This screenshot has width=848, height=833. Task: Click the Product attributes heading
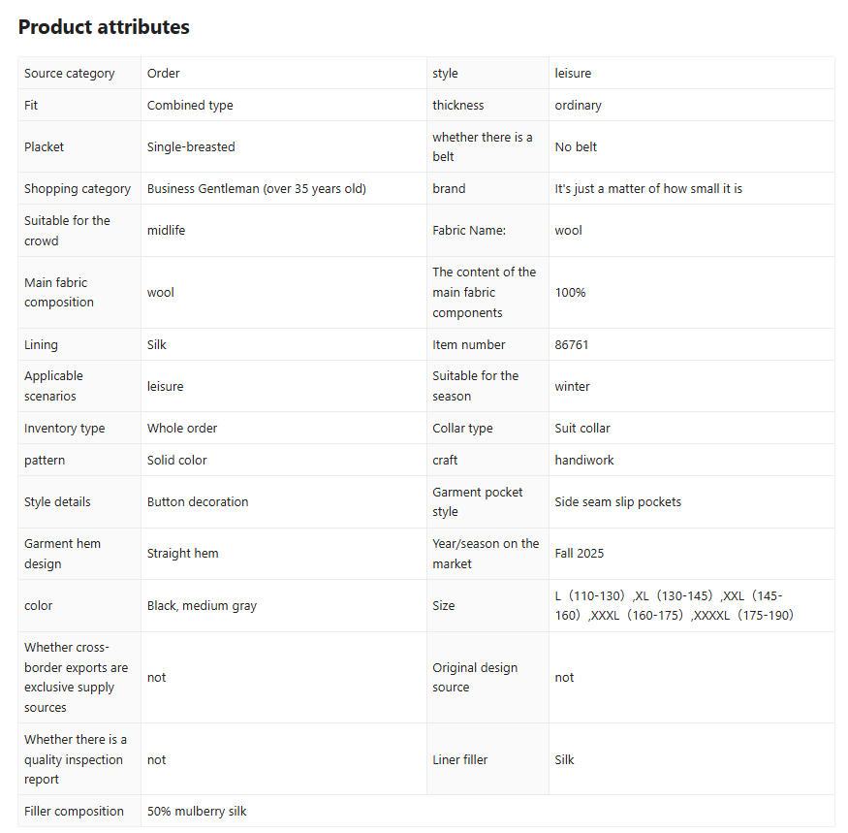pyautogui.click(x=104, y=27)
